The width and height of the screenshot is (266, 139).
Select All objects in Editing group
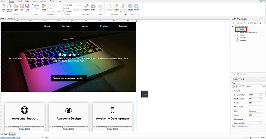click(x=67, y=5)
